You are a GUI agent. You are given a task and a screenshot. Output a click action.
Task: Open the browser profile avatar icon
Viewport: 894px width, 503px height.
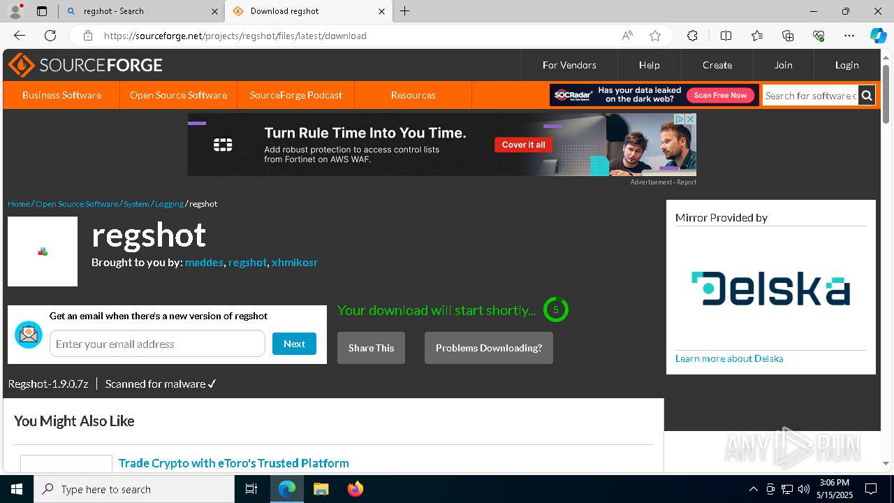(15, 11)
